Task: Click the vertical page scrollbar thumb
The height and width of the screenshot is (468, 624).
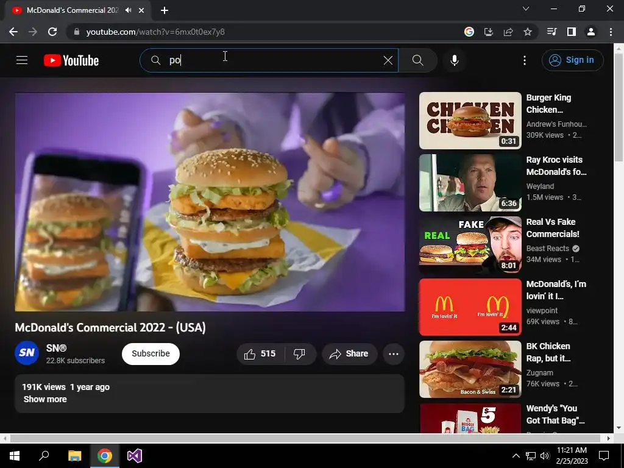Action: click(x=619, y=107)
